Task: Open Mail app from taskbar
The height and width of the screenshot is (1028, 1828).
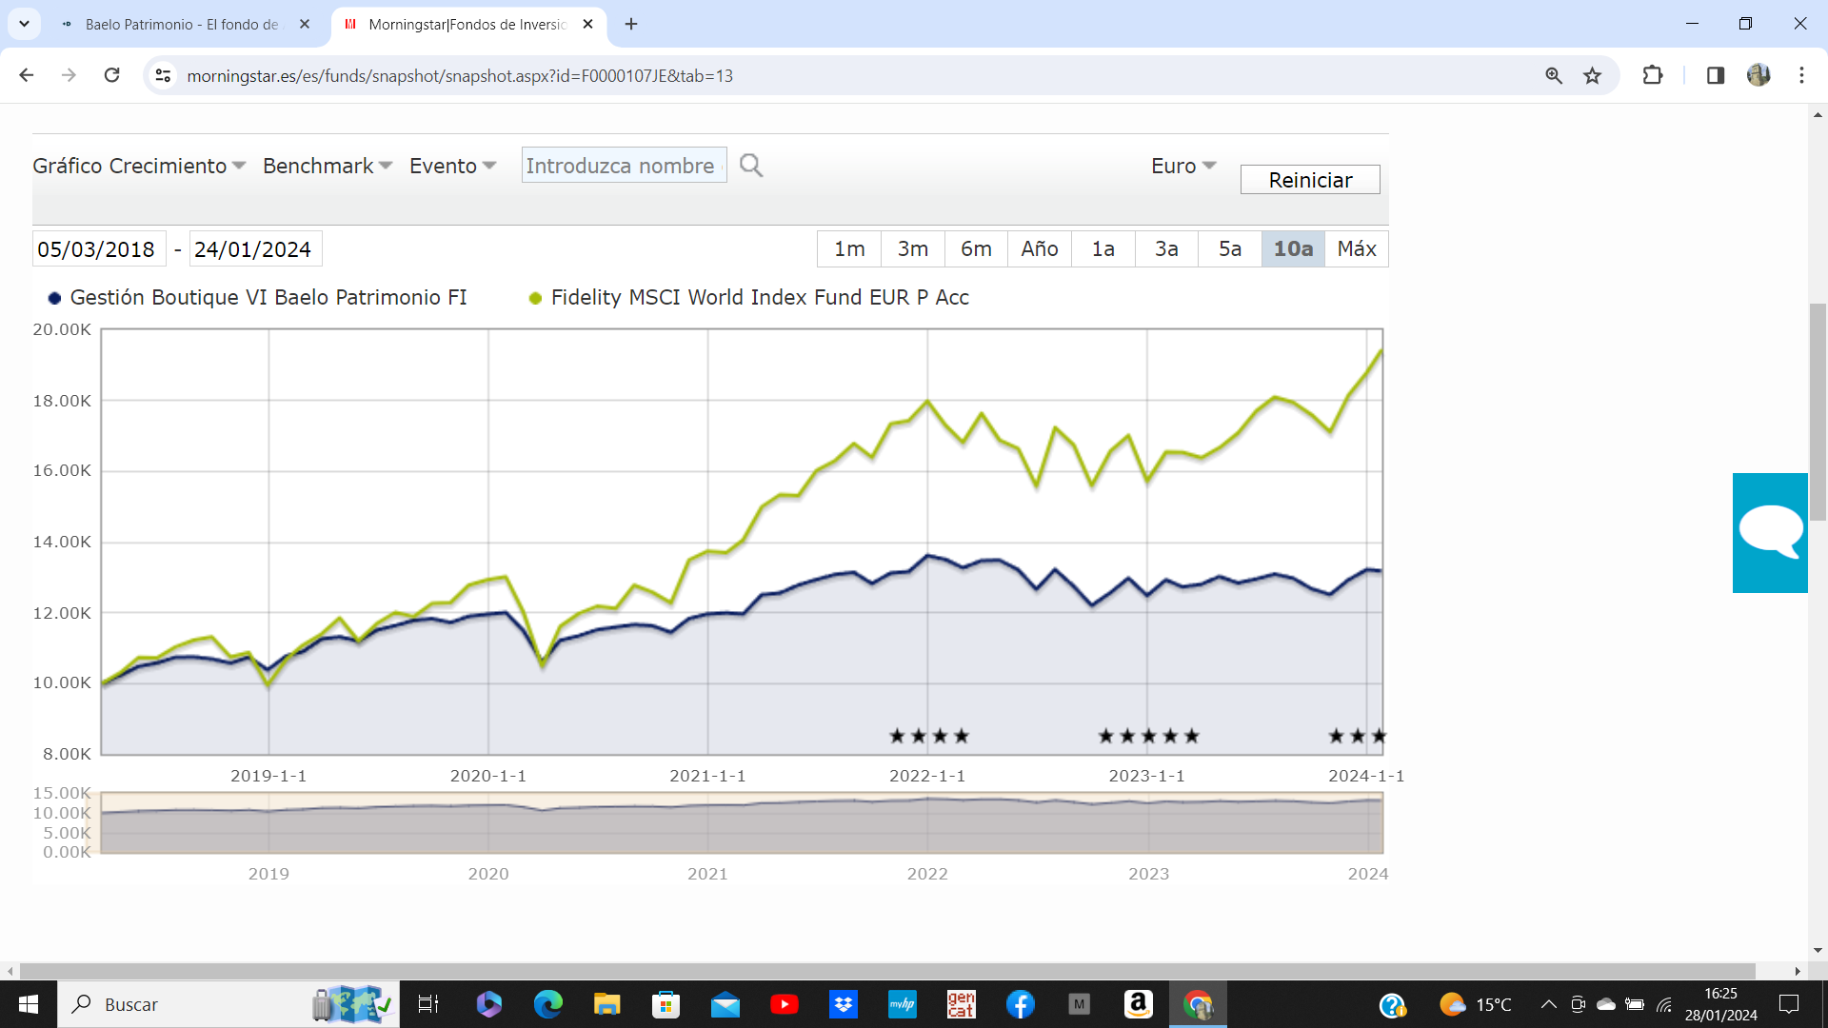Action: (x=725, y=1004)
